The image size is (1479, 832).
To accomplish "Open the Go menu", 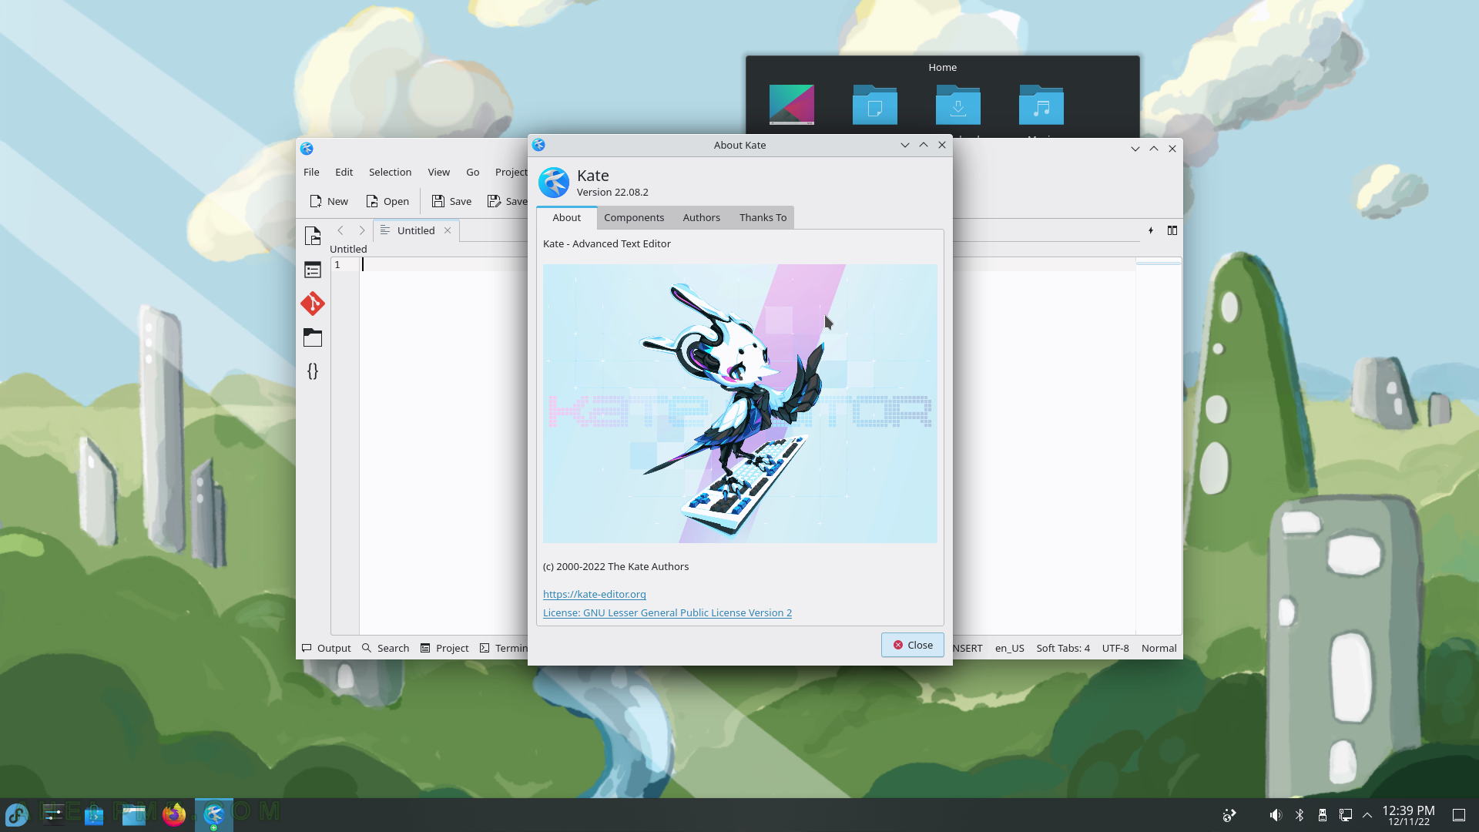I will click(x=473, y=172).
